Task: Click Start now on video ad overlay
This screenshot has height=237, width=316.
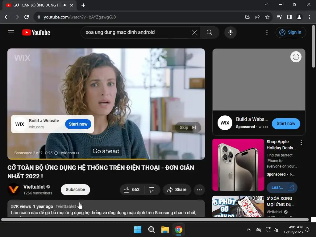Action: click(78, 124)
